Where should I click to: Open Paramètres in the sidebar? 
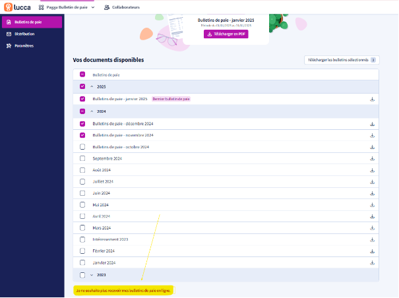pos(24,45)
